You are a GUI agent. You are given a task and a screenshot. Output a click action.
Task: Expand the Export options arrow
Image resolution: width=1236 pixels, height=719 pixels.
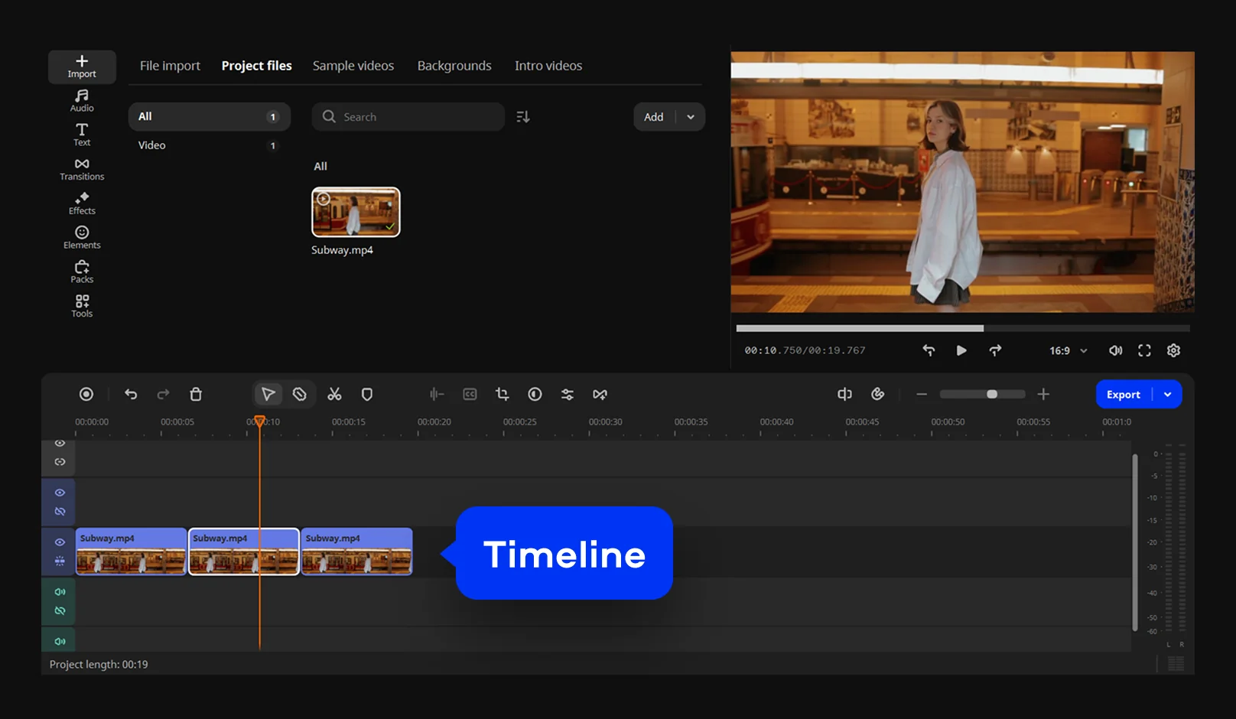pos(1168,395)
